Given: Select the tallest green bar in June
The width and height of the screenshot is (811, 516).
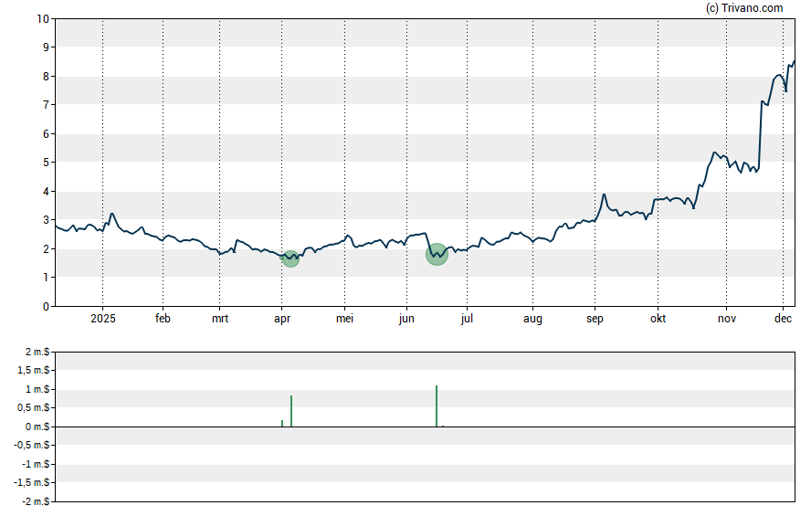Looking at the screenshot, I should coord(437,406).
